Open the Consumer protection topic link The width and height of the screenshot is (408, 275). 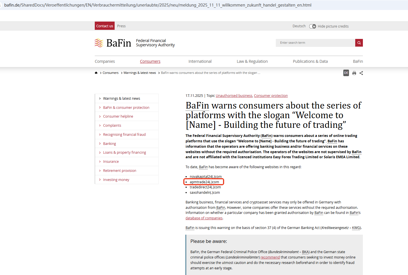[x=271, y=96]
